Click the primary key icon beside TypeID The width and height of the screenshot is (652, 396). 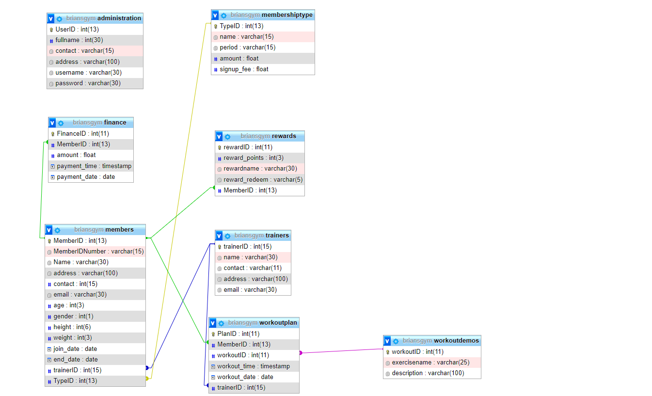(215, 26)
